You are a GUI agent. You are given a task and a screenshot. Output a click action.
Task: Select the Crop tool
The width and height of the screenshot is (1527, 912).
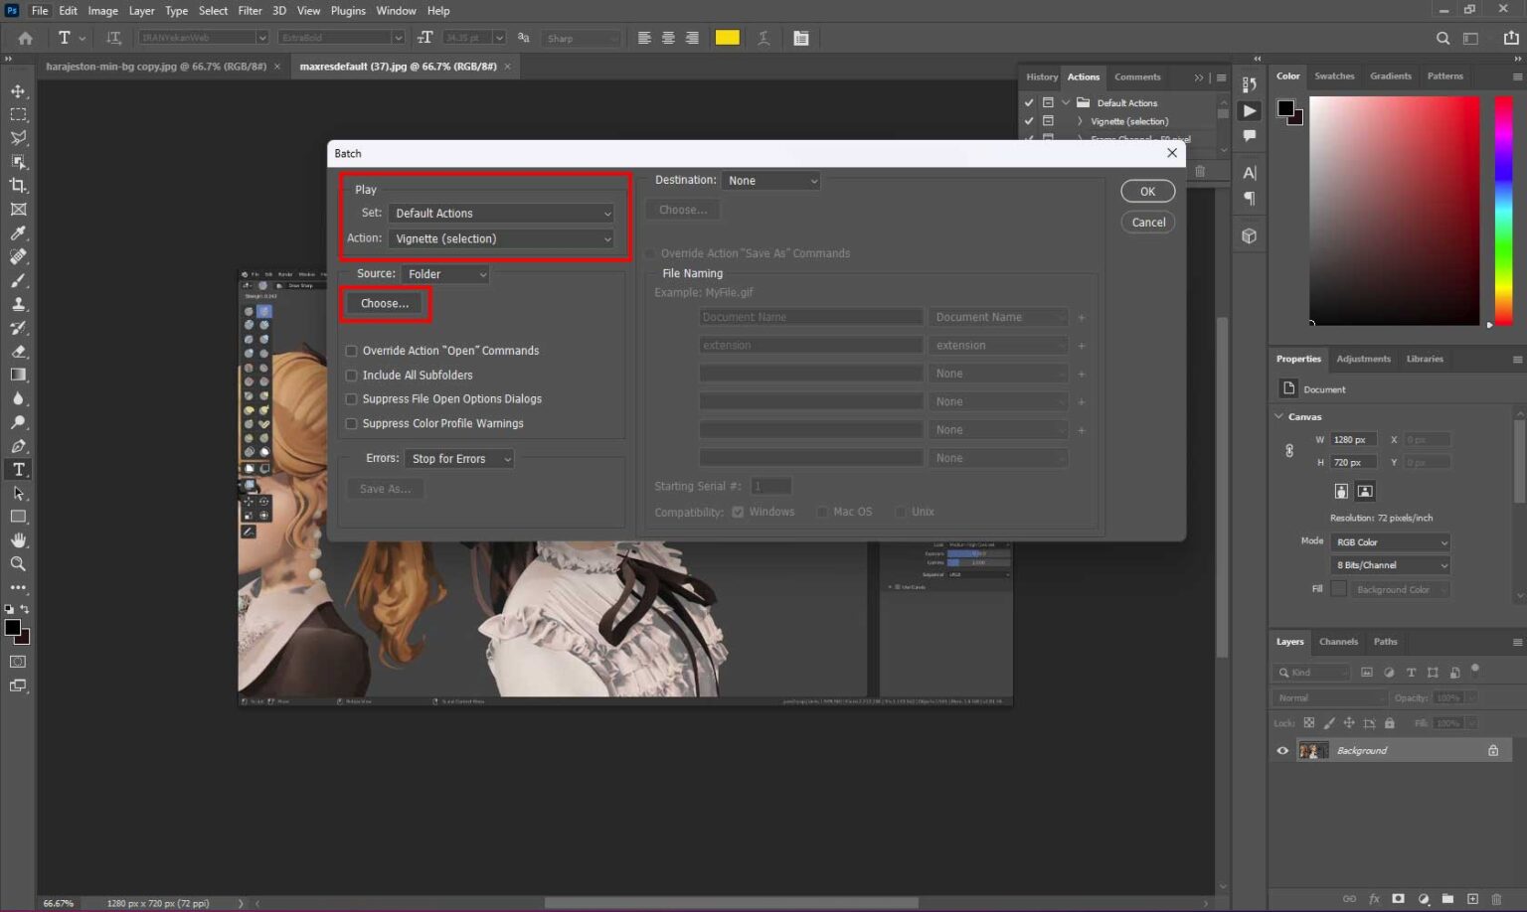pyautogui.click(x=18, y=186)
